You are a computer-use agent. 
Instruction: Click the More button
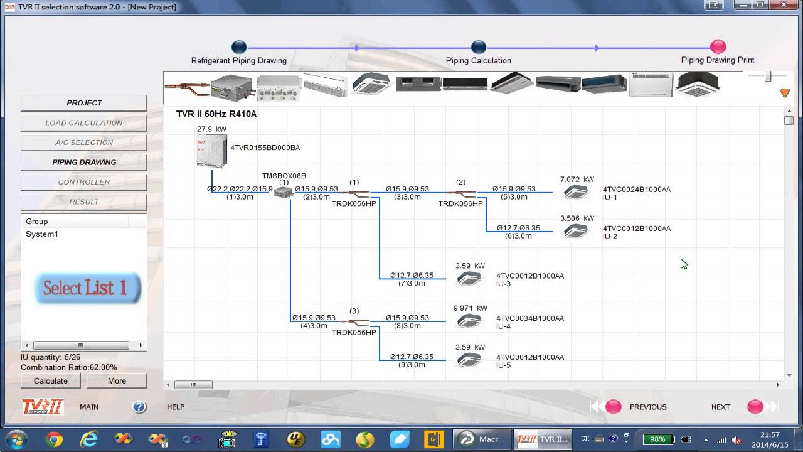117,380
